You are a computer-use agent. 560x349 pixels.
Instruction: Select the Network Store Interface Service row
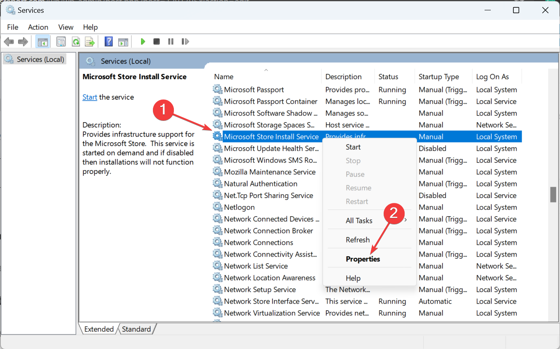point(367,301)
